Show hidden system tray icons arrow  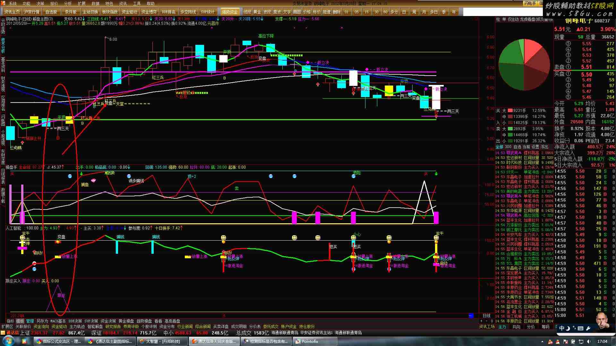tap(542, 342)
